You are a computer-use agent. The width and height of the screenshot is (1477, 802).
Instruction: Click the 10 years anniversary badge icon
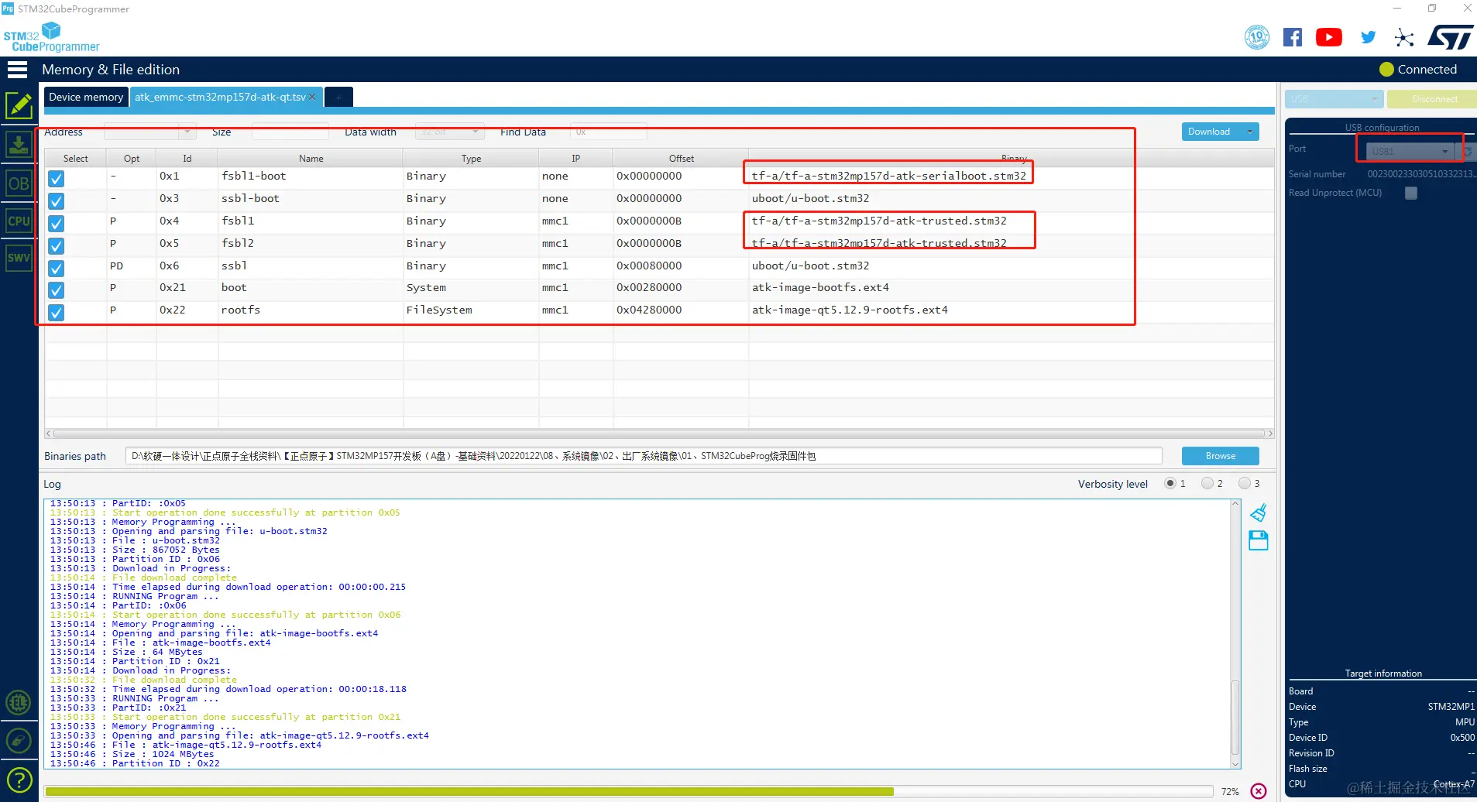point(1256,37)
